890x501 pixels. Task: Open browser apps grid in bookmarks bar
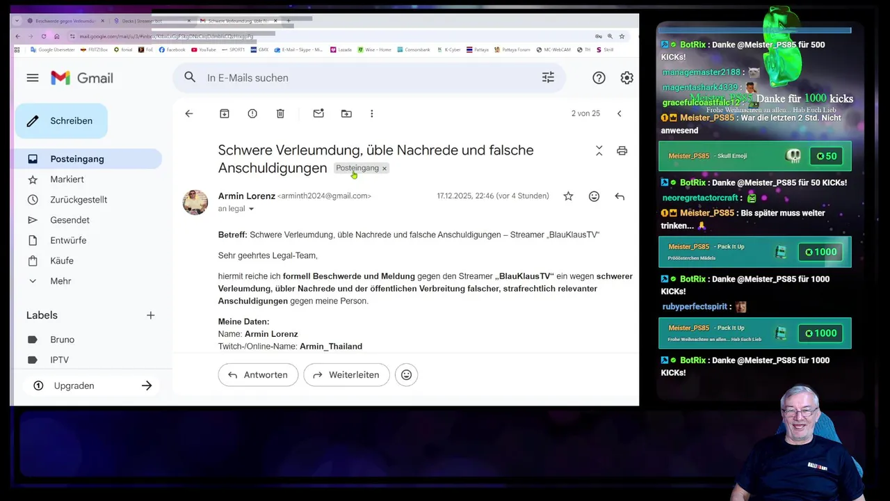tap(17, 50)
